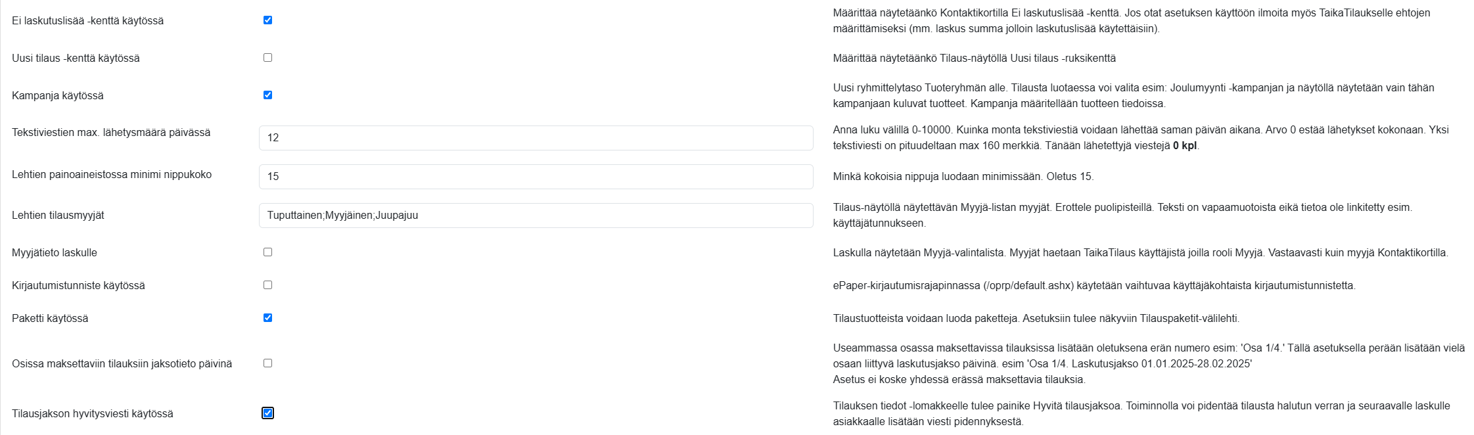
Task: Disable the 'Ei laskutuslisää -kenttä käytössä' checkbox
Action: tap(267, 20)
